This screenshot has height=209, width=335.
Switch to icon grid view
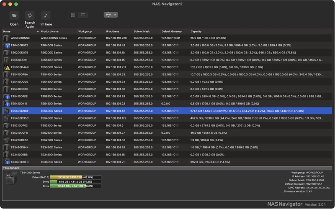72,15
